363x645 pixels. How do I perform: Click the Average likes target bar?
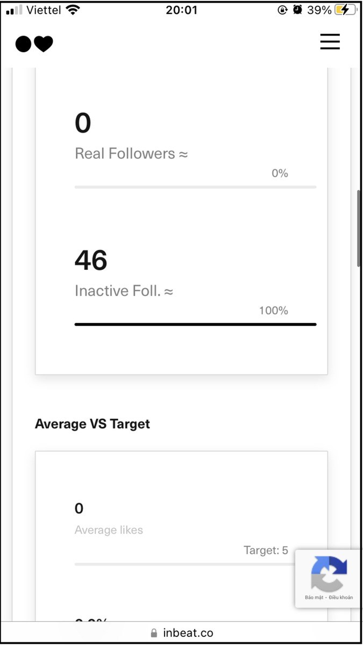click(183, 564)
